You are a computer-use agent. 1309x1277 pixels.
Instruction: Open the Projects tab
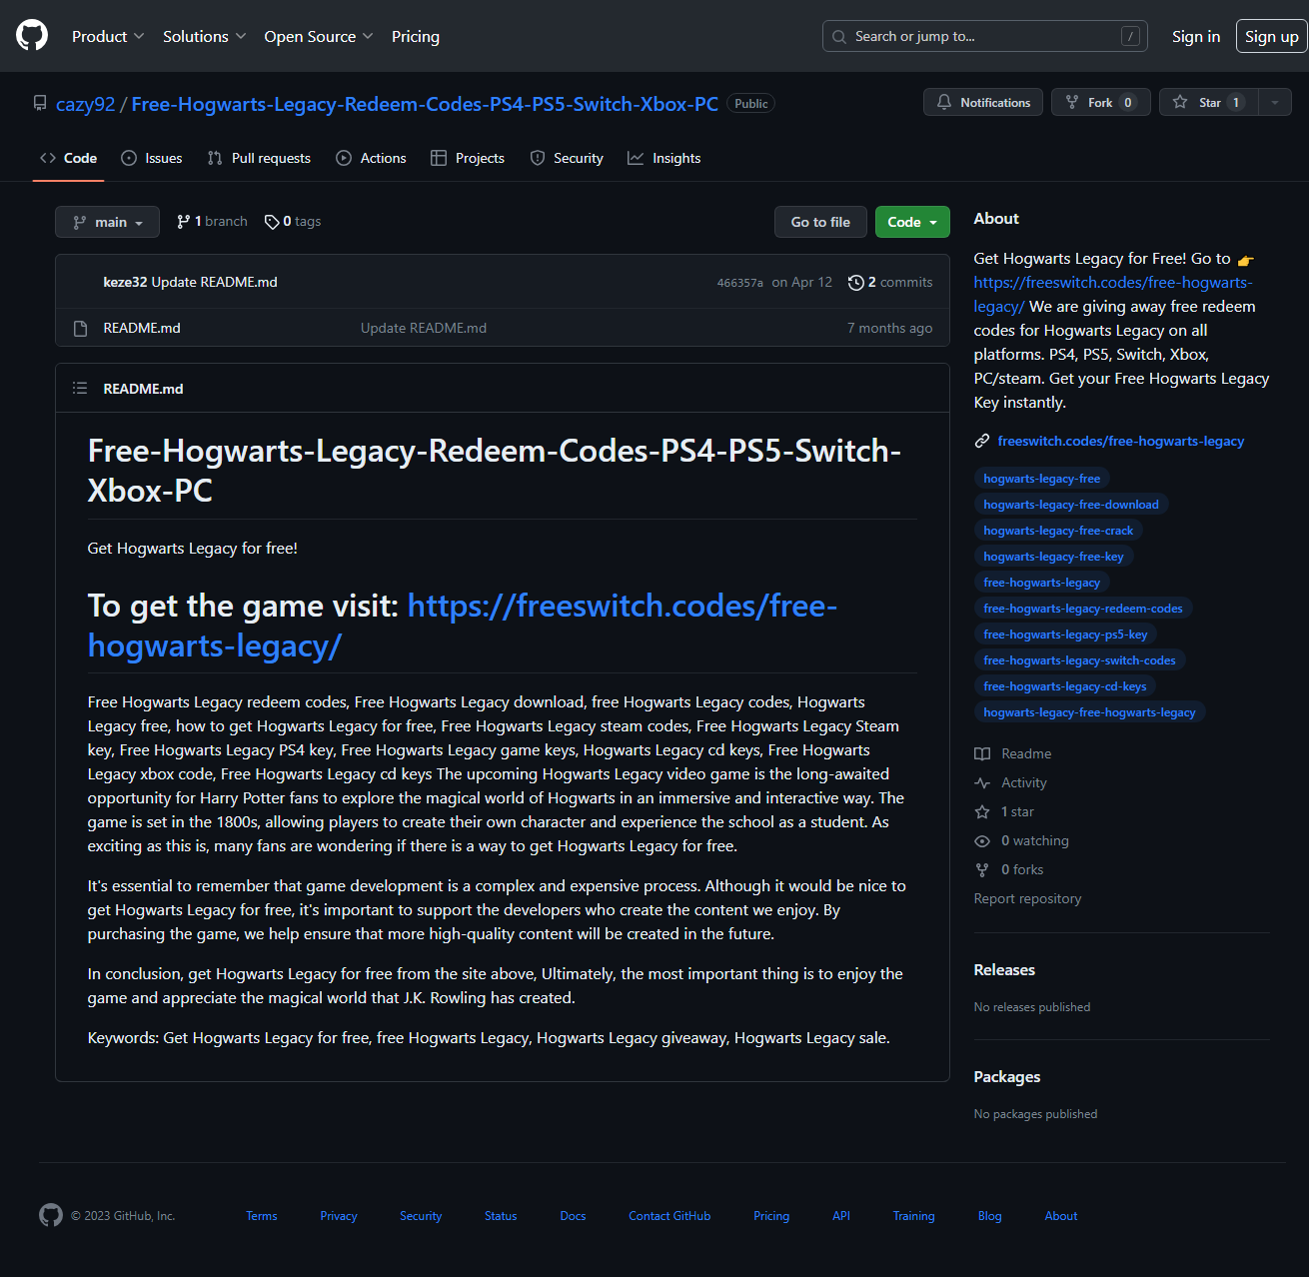point(468,158)
